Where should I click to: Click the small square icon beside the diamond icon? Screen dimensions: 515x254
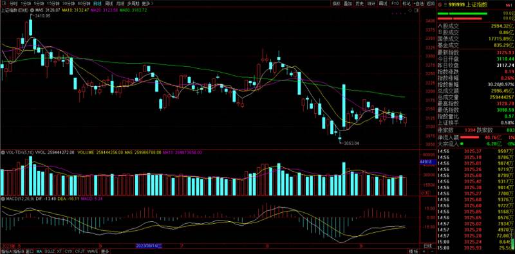[x=416, y=10]
